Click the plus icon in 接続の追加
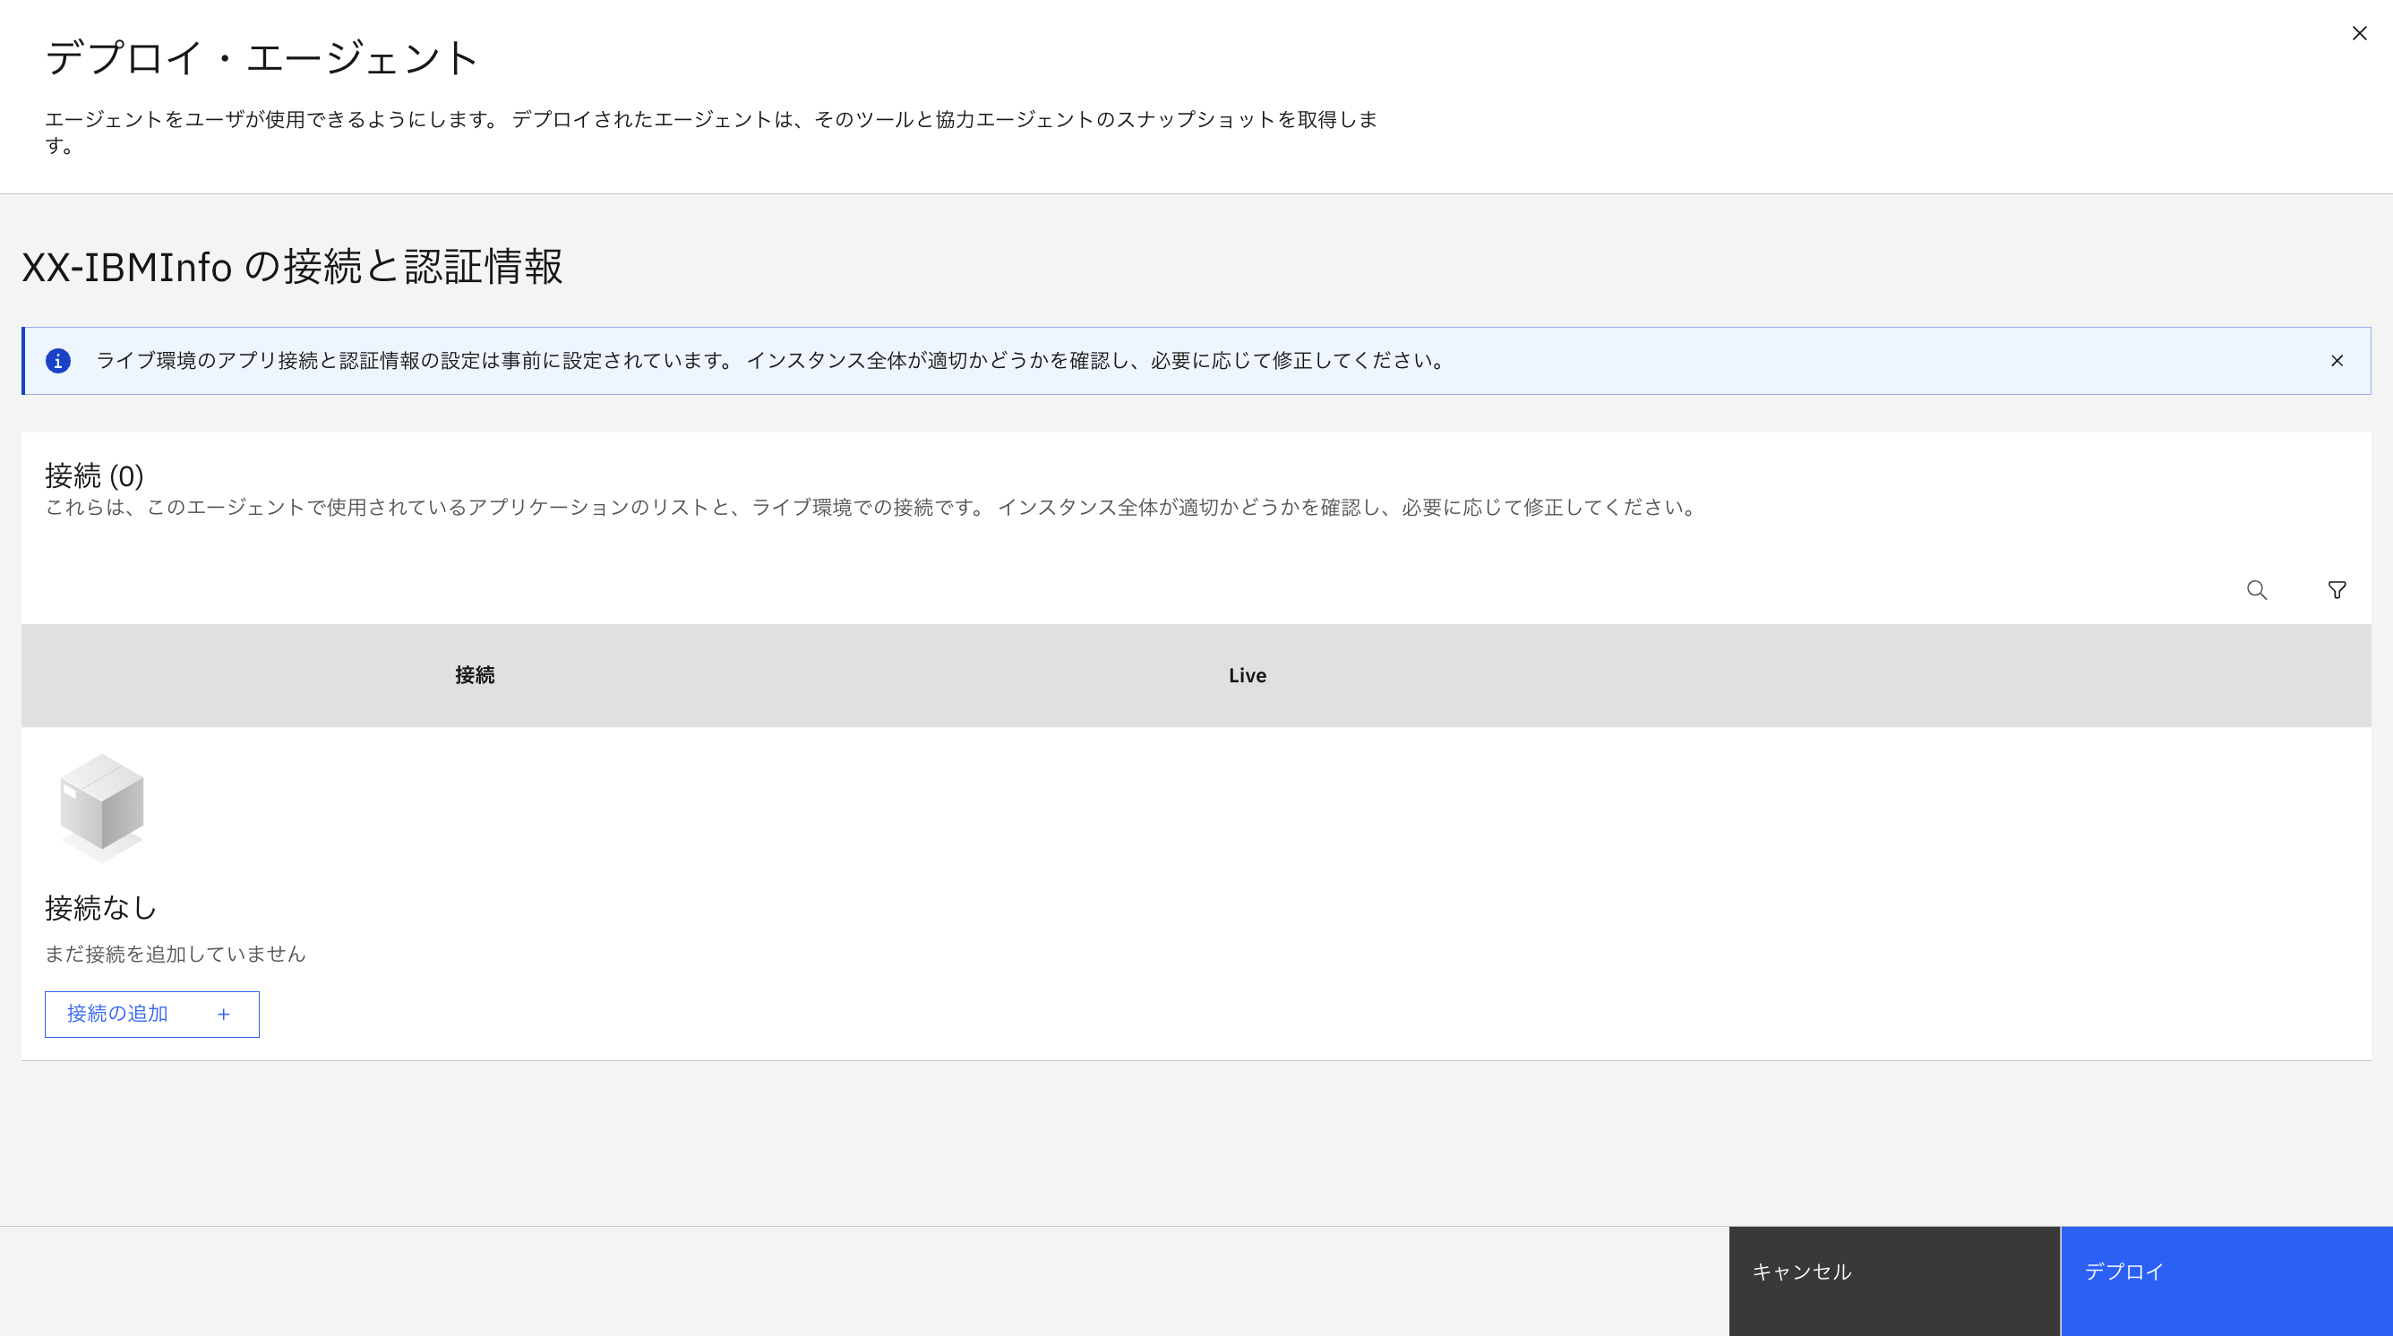Image resolution: width=2393 pixels, height=1336 pixels. (223, 1015)
